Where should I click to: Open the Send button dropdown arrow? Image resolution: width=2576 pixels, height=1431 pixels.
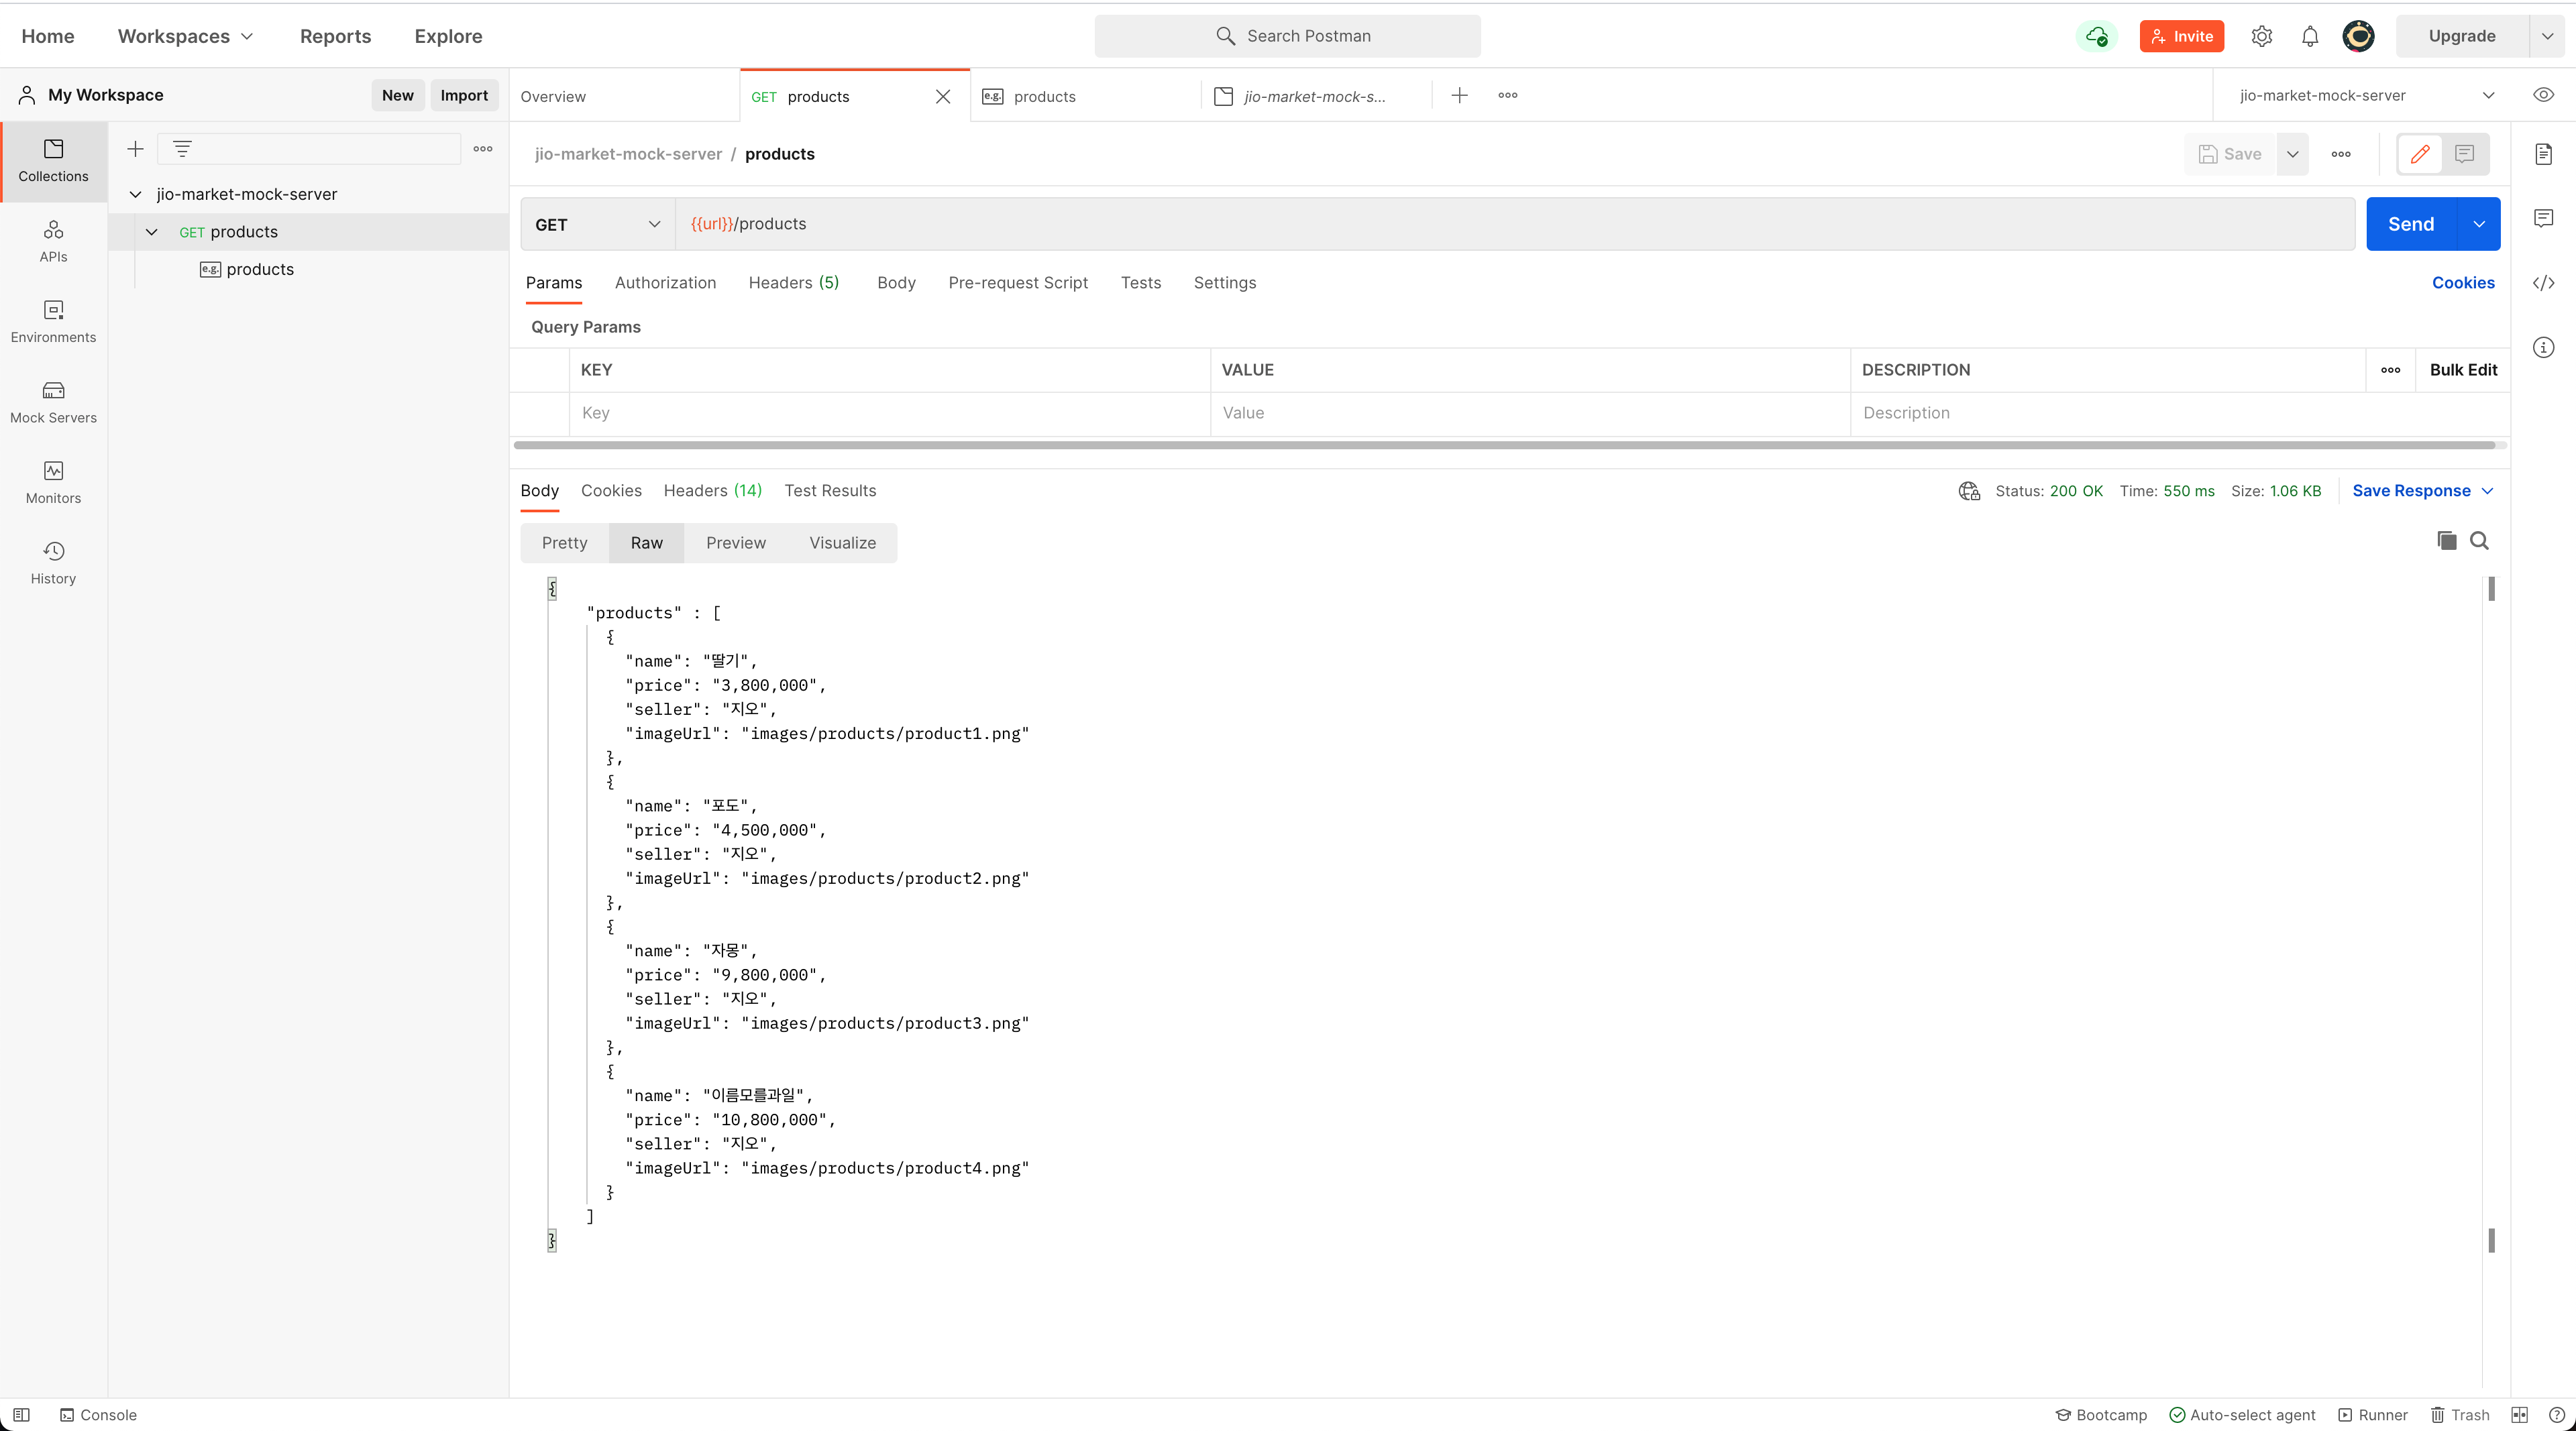pyautogui.click(x=2478, y=224)
